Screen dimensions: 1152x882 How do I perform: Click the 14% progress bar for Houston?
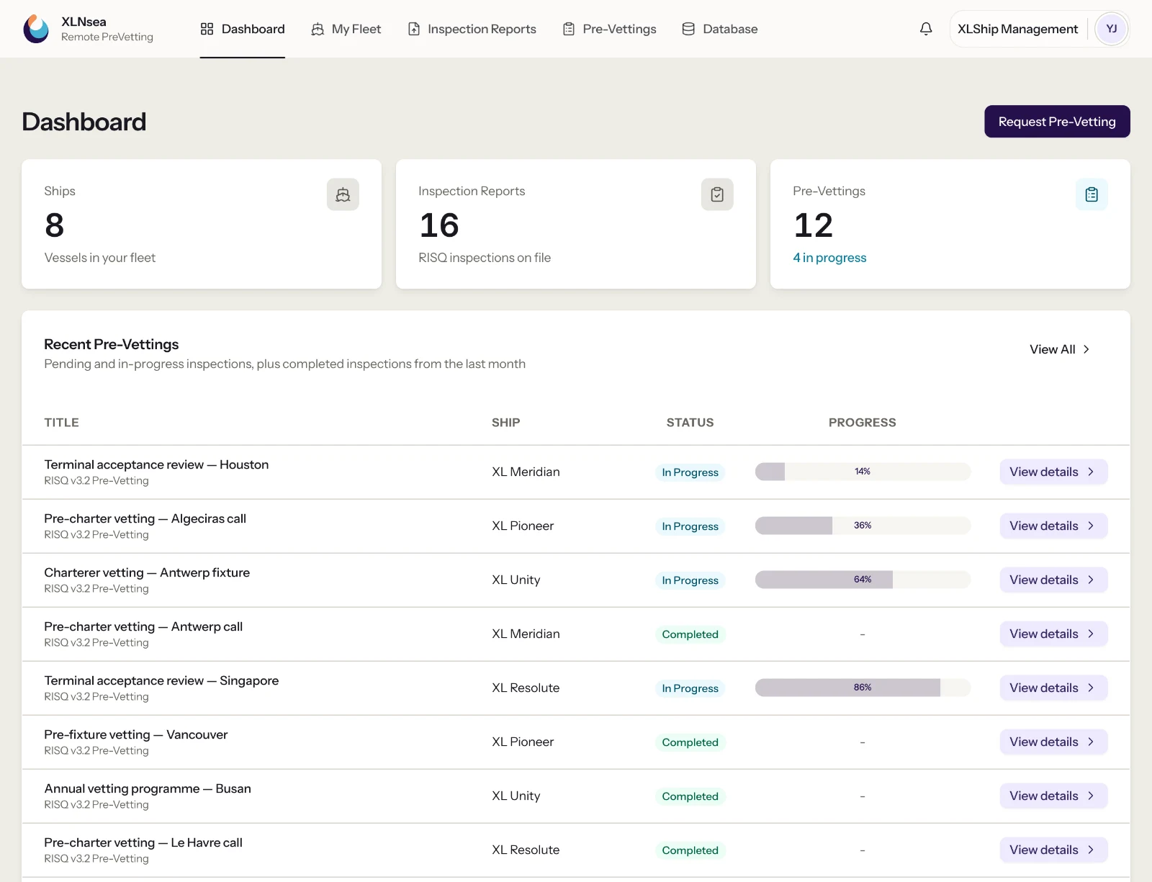(863, 472)
